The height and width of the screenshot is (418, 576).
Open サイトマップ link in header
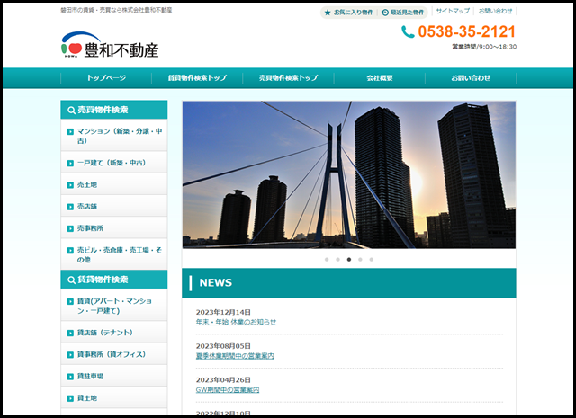[x=453, y=12]
